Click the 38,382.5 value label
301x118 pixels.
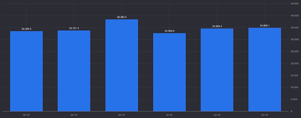122,17
